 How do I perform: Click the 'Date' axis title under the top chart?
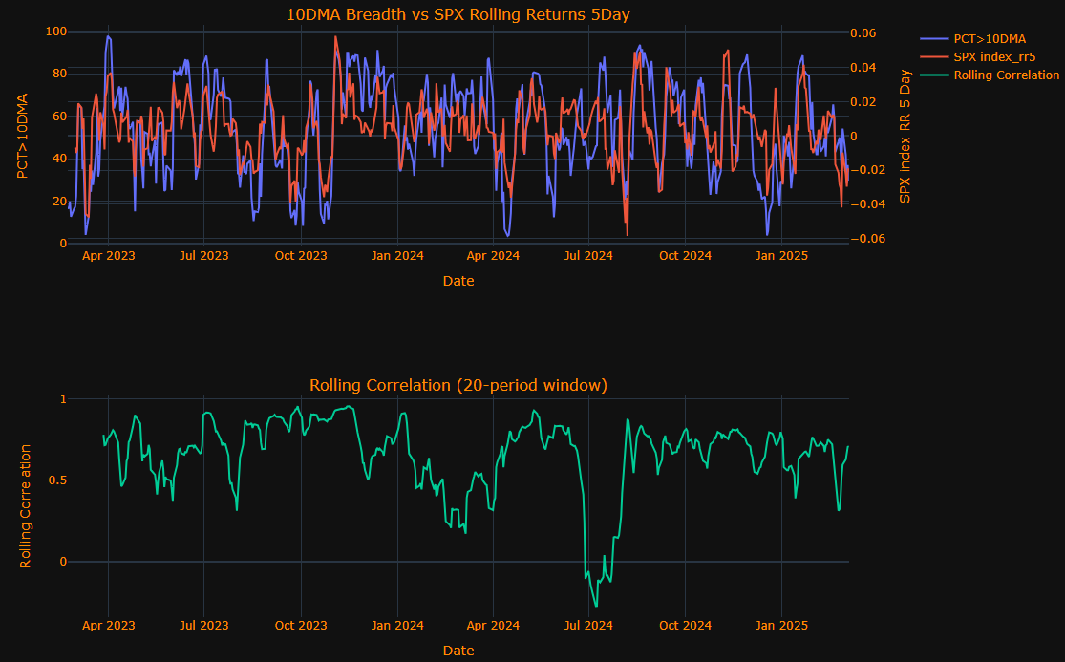458,281
